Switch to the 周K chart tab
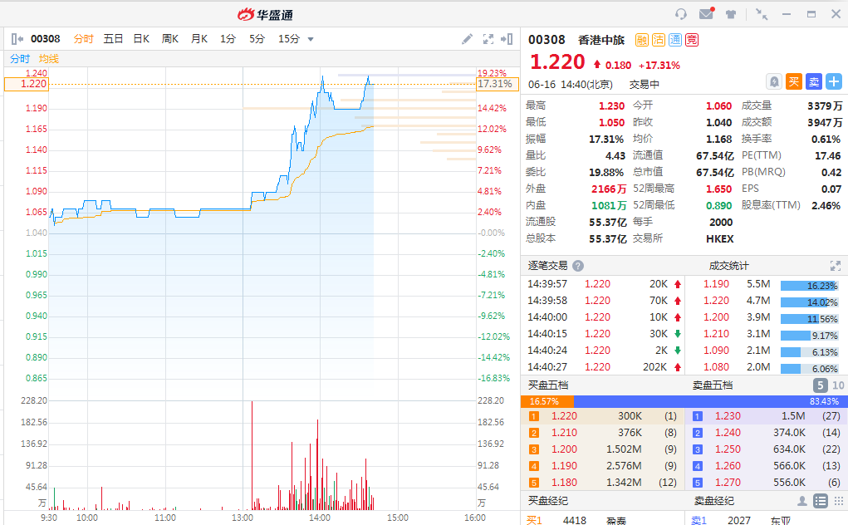 169,39
